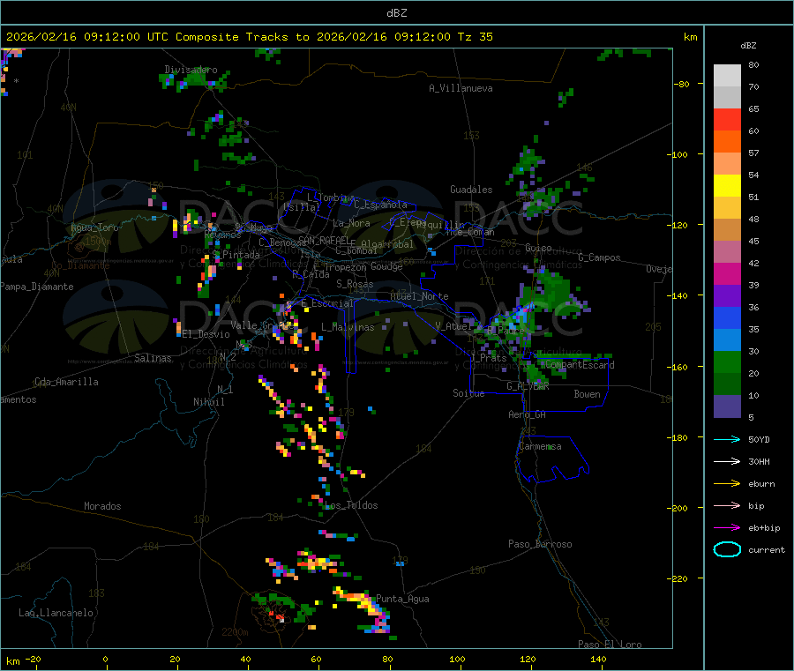Viewport: 794px width, 671px height.
Task: Click the Aero_GA location label
Action: pyautogui.click(x=528, y=414)
